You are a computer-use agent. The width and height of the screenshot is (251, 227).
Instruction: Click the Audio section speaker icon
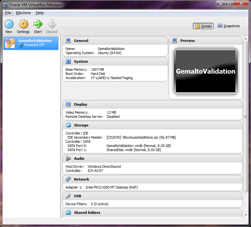click(x=68, y=158)
